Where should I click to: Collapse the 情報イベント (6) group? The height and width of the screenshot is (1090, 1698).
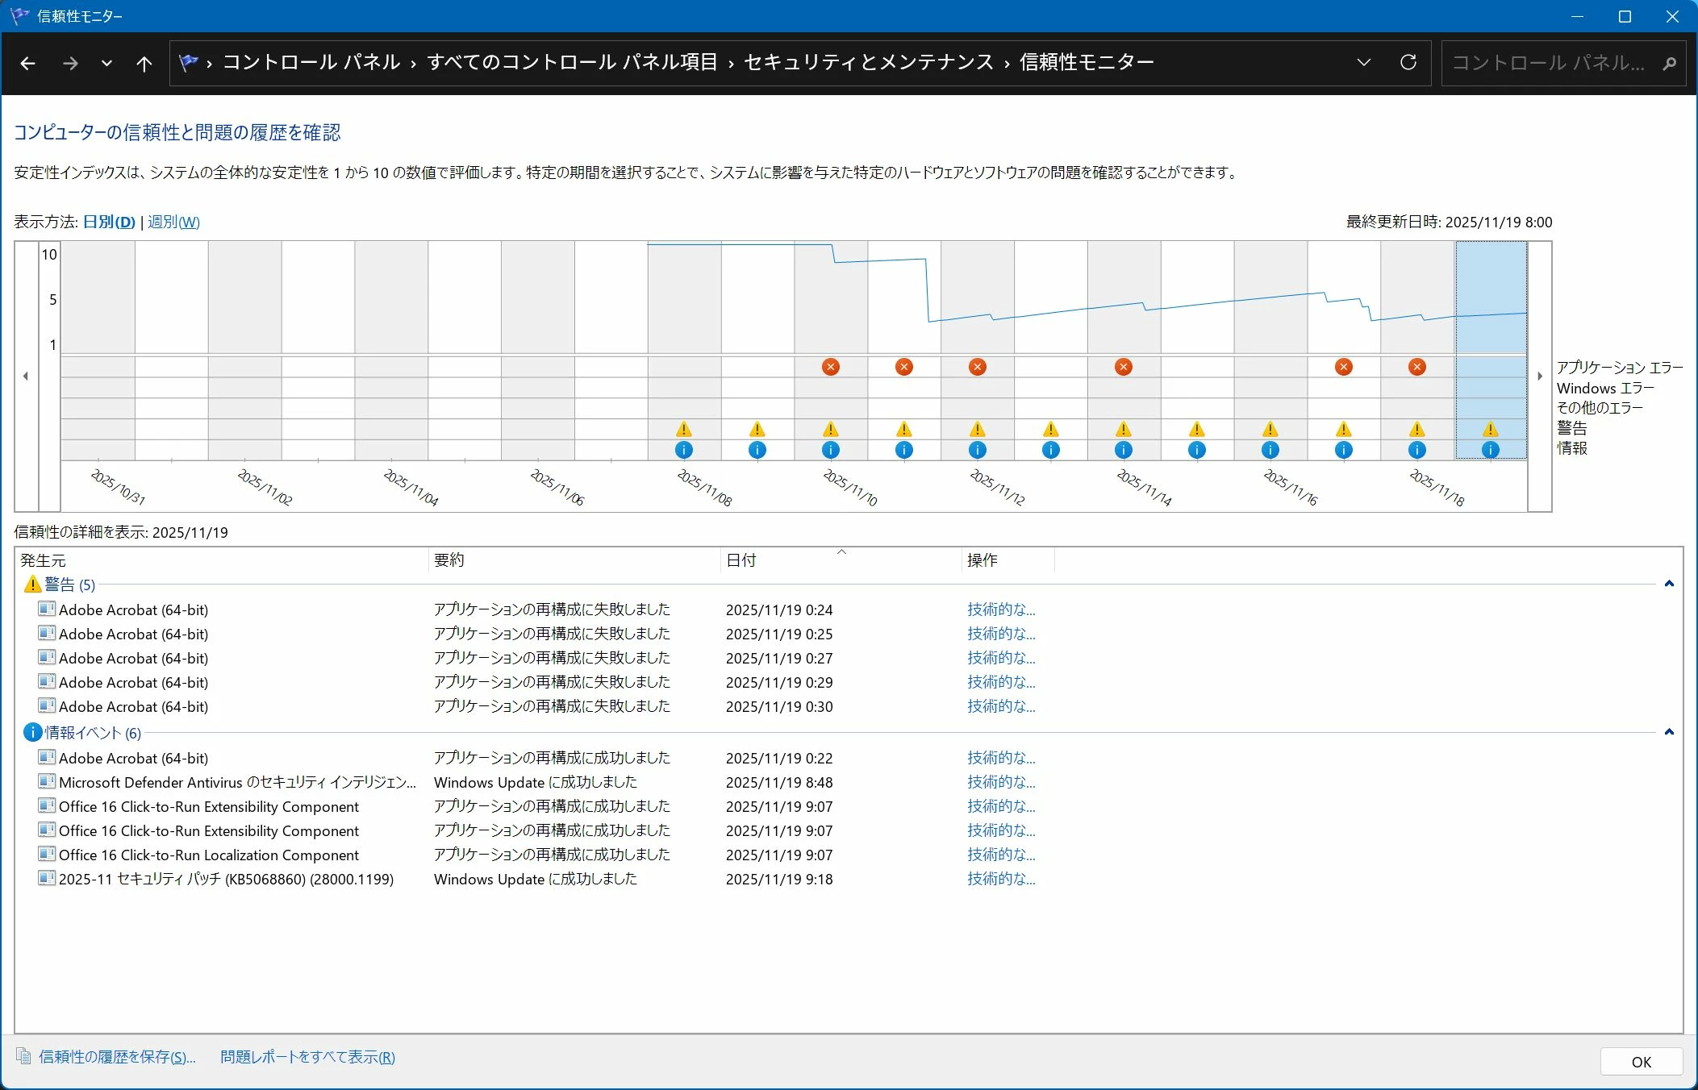click(1668, 732)
